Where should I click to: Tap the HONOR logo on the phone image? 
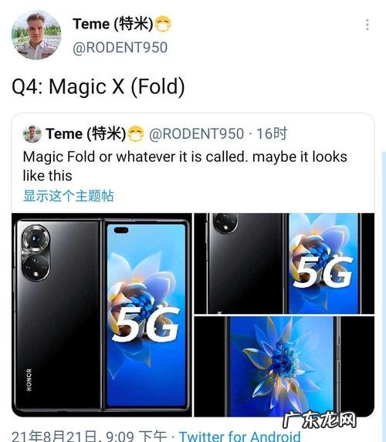(29, 380)
